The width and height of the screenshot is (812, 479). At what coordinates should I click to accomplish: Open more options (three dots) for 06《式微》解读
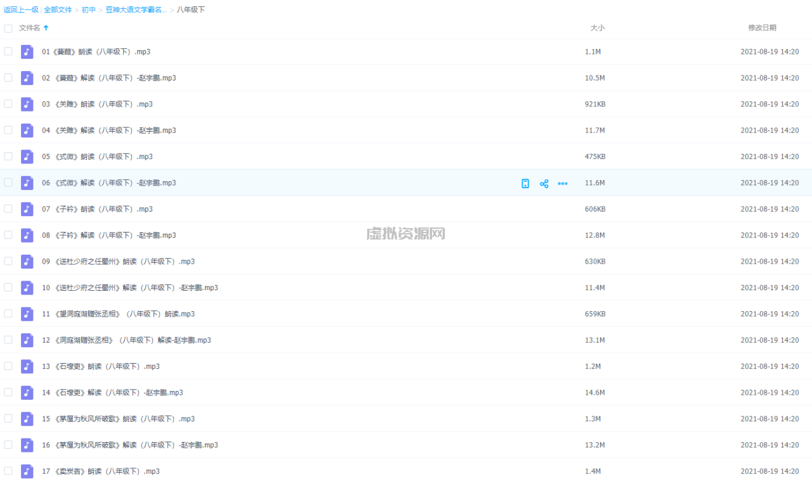563,184
